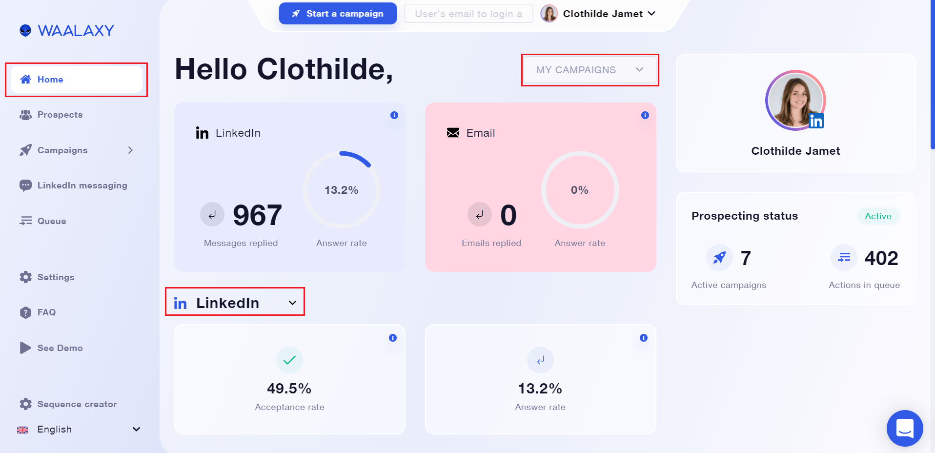The width and height of the screenshot is (935, 453).
Task: Open Sequence creator
Action: [x=77, y=404]
